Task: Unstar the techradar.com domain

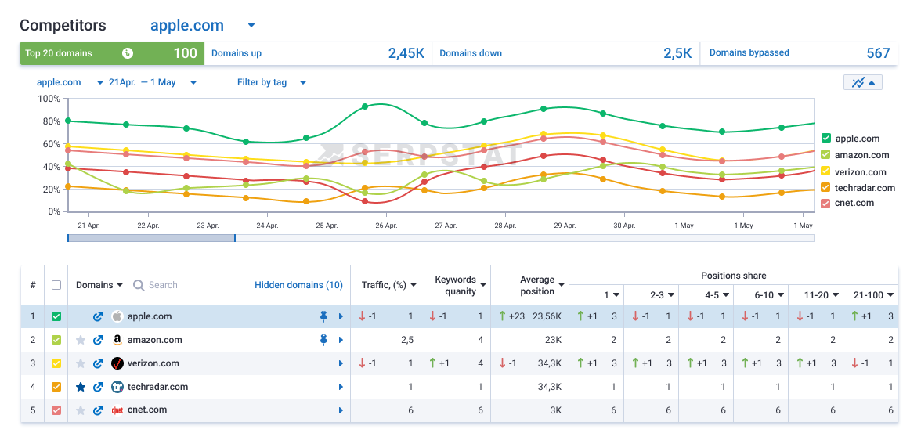Action: click(81, 387)
